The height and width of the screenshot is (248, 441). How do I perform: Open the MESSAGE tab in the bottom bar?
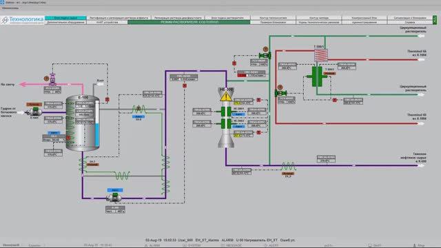point(232,245)
